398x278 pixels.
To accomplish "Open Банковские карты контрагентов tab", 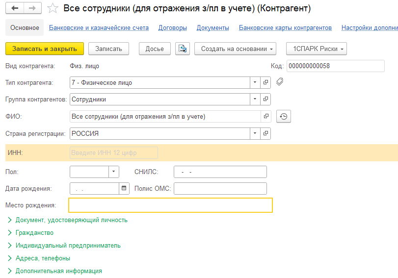I will [285, 27].
